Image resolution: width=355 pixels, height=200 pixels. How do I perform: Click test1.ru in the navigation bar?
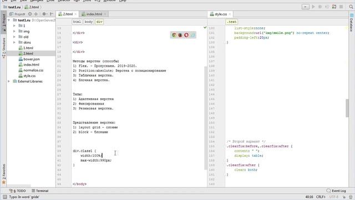12,7
